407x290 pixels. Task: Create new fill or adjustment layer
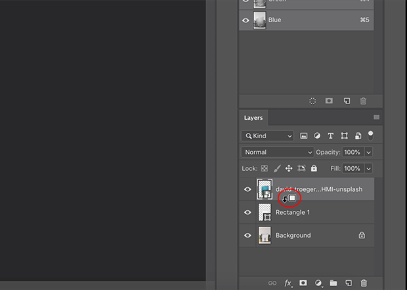click(318, 283)
